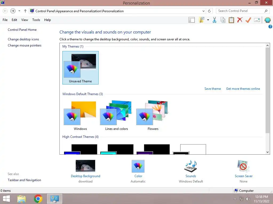Open the Tools menu
The height and width of the screenshot is (204, 273).
[36, 20]
